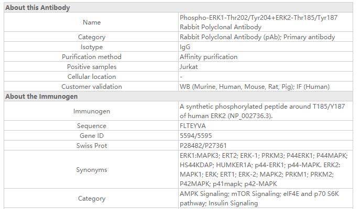Select the "Rabbit Polyclonal Antibody (pAb)" category value

[257, 37]
